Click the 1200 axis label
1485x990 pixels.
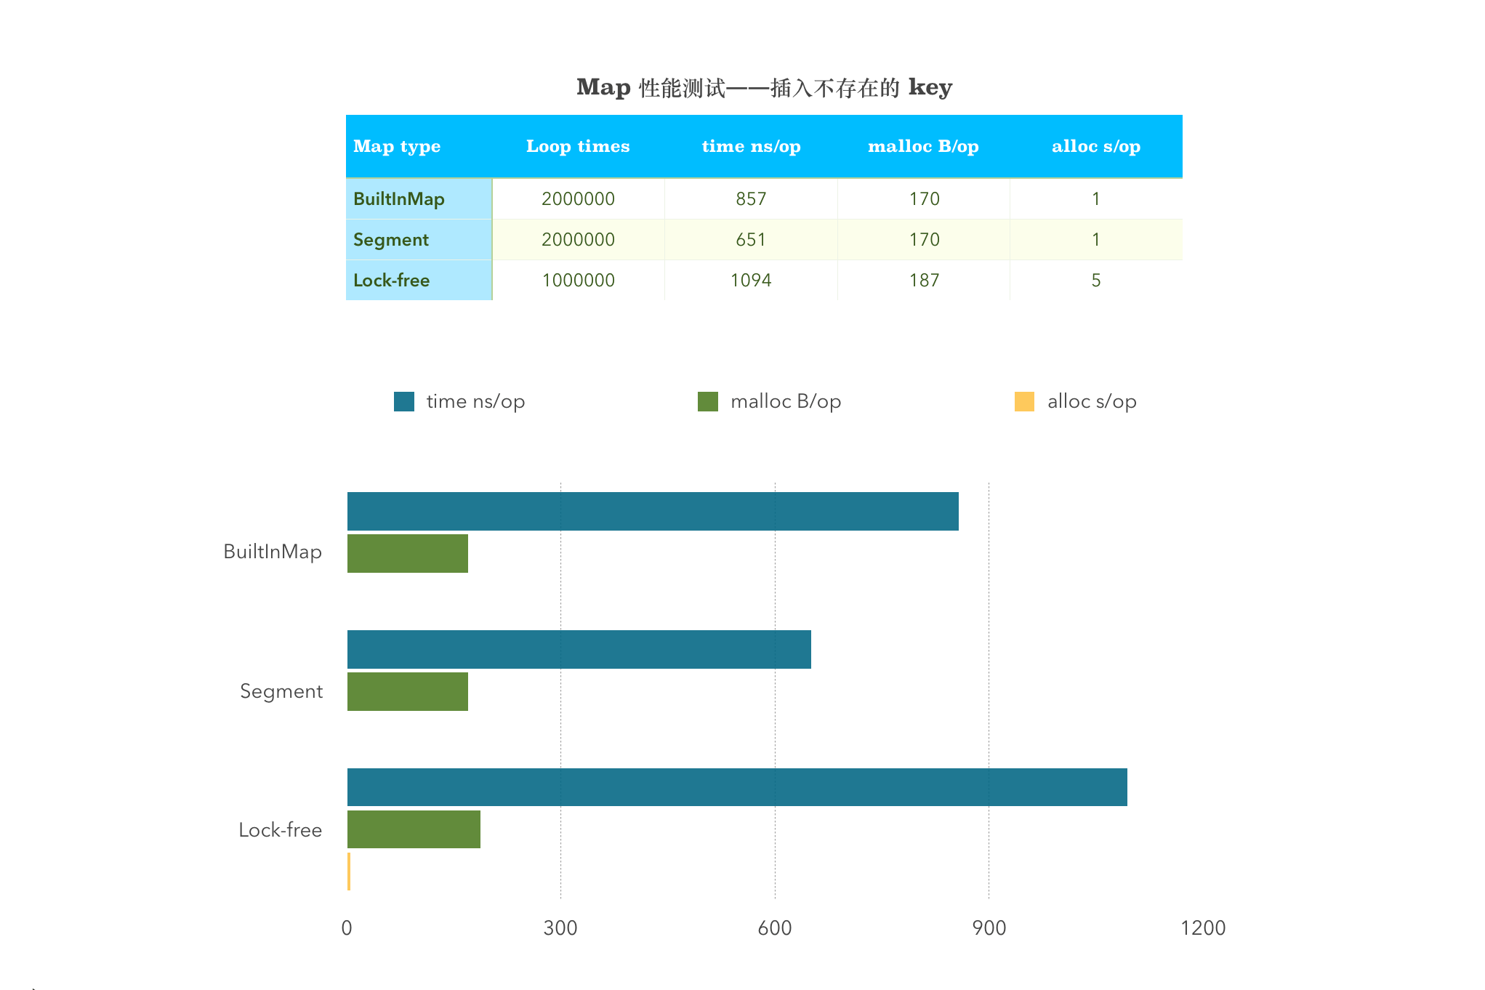click(x=1203, y=928)
